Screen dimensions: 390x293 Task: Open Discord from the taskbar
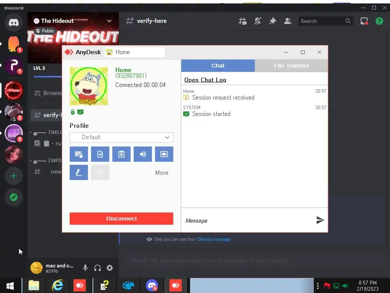pos(152,285)
